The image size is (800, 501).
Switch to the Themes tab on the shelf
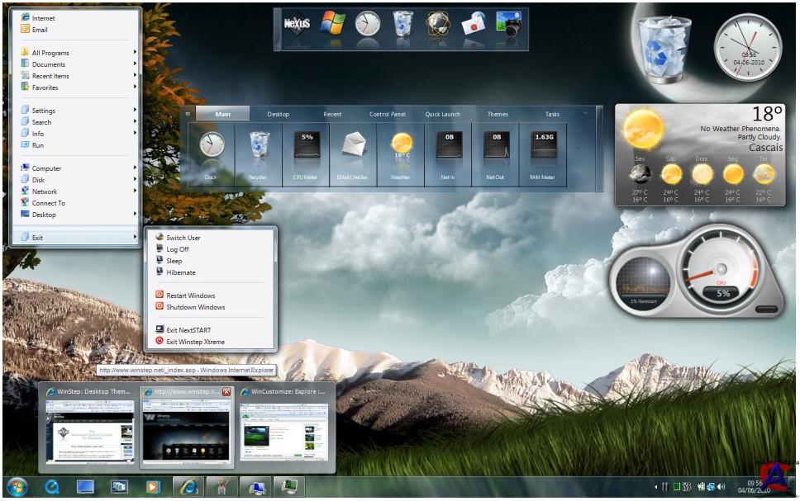click(498, 114)
